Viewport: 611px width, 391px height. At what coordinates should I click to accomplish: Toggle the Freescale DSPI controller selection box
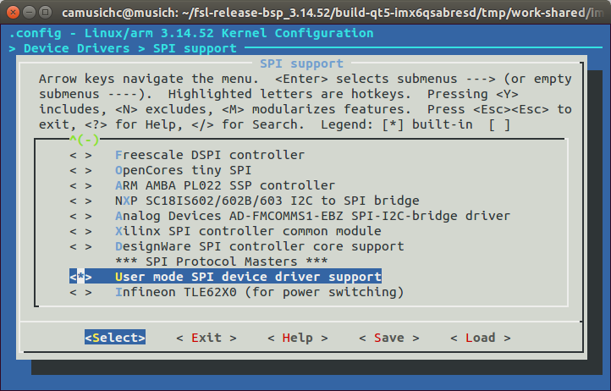(81, 155)
